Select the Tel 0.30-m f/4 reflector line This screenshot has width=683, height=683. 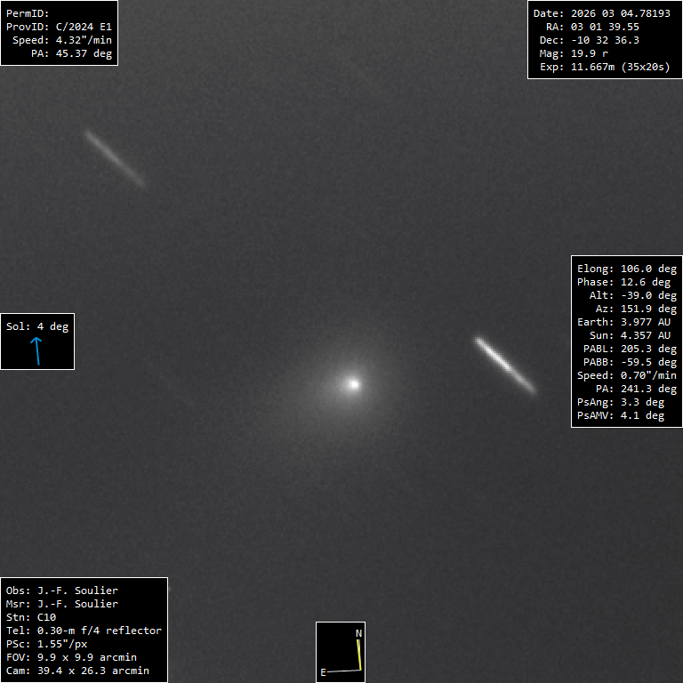click(x=84, y=631)
